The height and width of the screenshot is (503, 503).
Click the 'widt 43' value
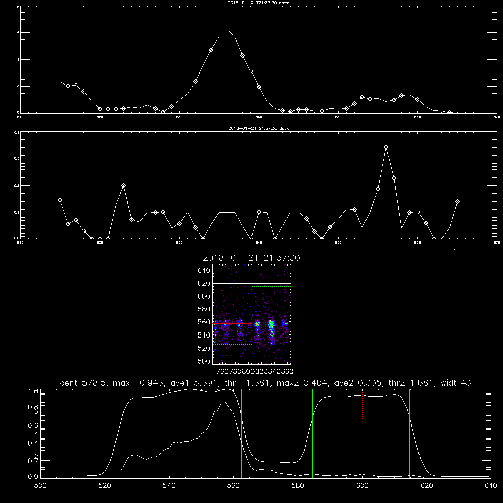456,383
